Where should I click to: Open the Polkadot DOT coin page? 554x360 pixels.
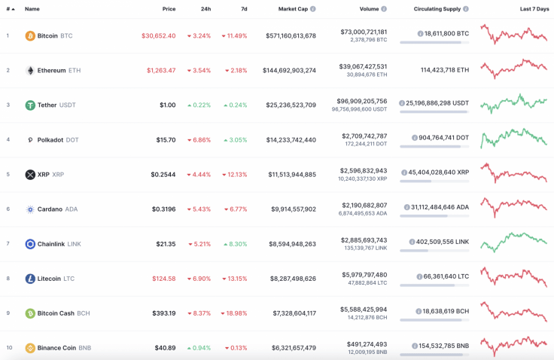[57, 140]
